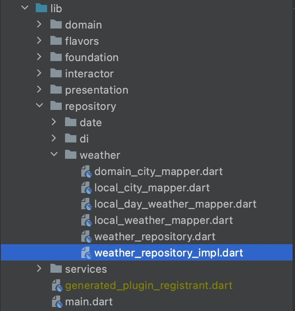Expand the presentation folder chevron
This screenshot has width=295, height=311.
point(39,90)
